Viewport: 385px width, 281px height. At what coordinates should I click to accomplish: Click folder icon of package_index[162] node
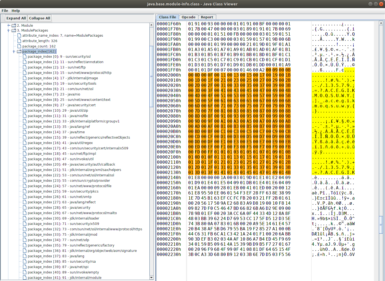(x=19, y=51)
